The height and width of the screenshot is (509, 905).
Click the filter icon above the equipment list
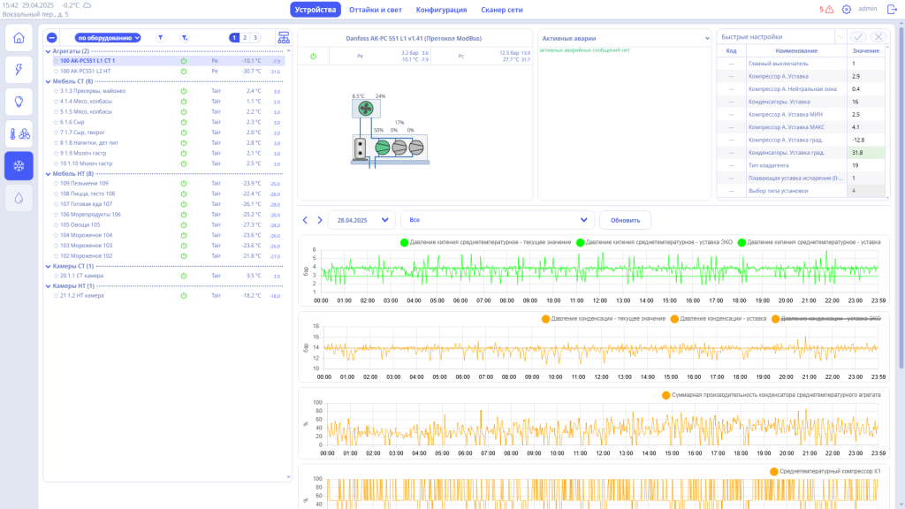coord(160,37)
